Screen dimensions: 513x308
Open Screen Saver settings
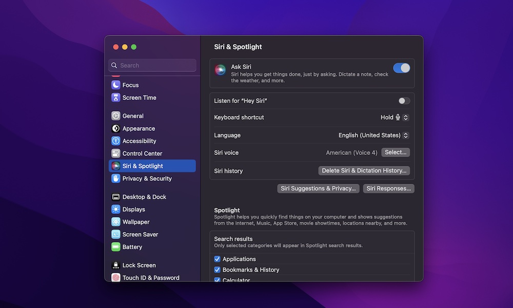coord(152,235)
